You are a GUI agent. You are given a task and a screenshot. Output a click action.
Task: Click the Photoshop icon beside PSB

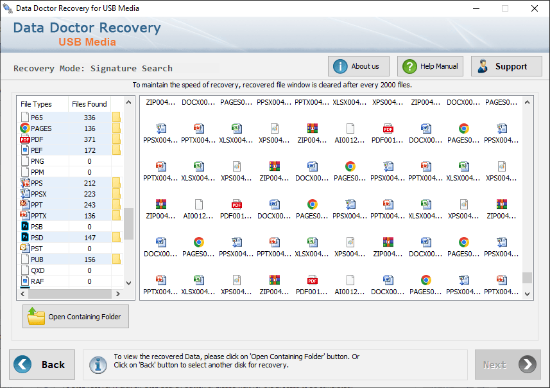click(x=25, y=226)
